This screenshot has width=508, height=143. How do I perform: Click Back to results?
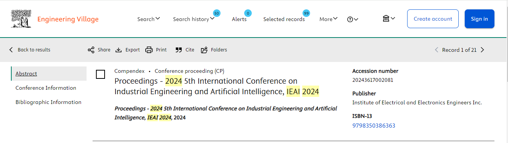click(29, 50)
